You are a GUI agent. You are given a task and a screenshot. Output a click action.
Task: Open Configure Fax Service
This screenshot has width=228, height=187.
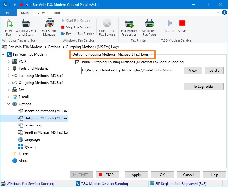[107, 27]
